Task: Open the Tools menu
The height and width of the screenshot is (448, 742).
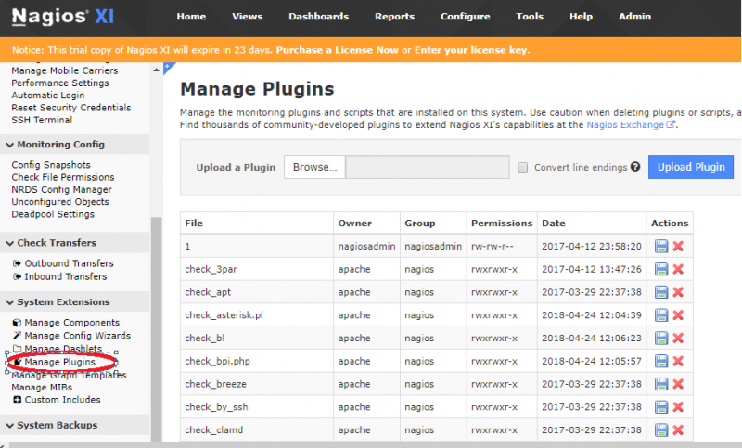Action: coord(530,17)
